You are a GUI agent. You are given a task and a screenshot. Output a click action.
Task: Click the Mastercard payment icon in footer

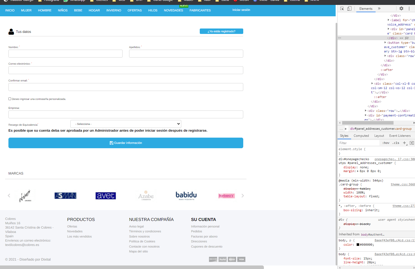click(232, 259)
